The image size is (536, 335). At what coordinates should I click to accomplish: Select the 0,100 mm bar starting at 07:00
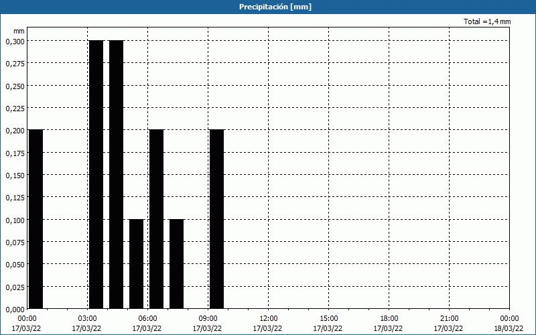177,264
